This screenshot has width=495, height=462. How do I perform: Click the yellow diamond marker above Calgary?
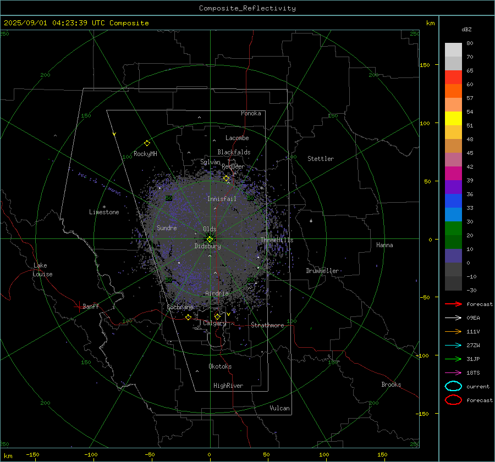(217, 316)
